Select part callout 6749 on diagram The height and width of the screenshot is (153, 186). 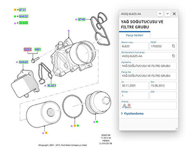pyautogui.click(x=81, y=19)
